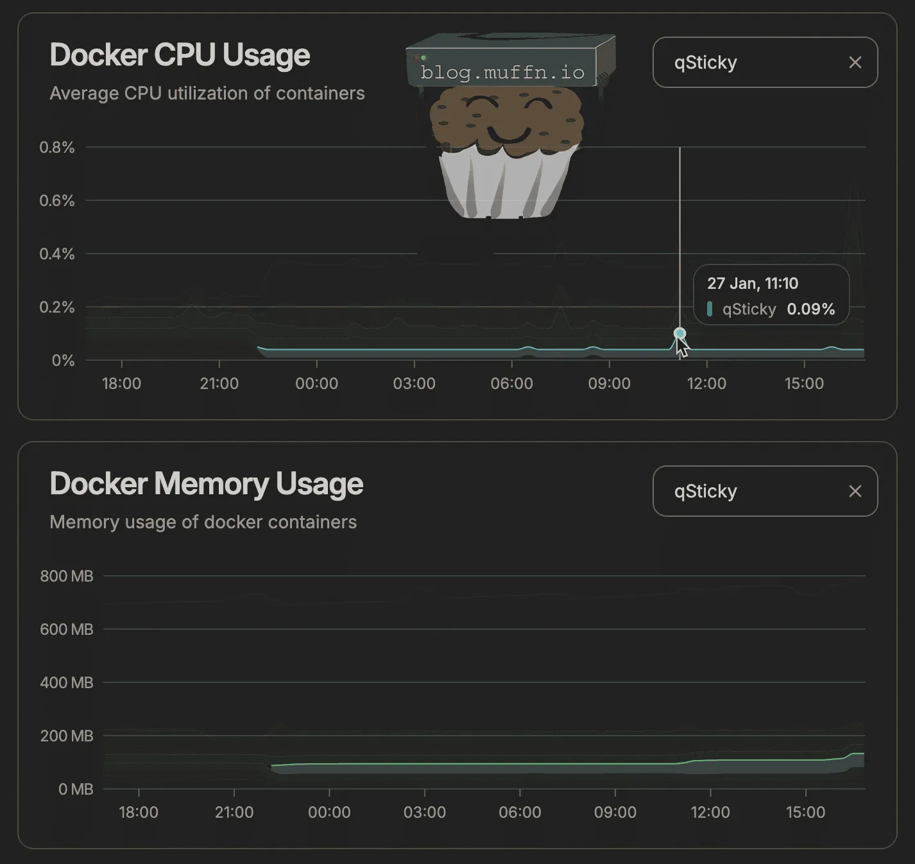915x864 pixels.
Task: Focus the Memory chart container filter field
Action: pos(751,491)
